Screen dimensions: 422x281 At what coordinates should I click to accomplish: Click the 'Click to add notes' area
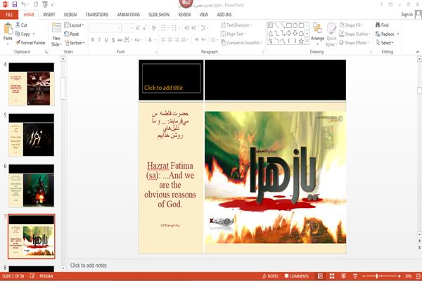pyautogui.click(x=89, y=266)
